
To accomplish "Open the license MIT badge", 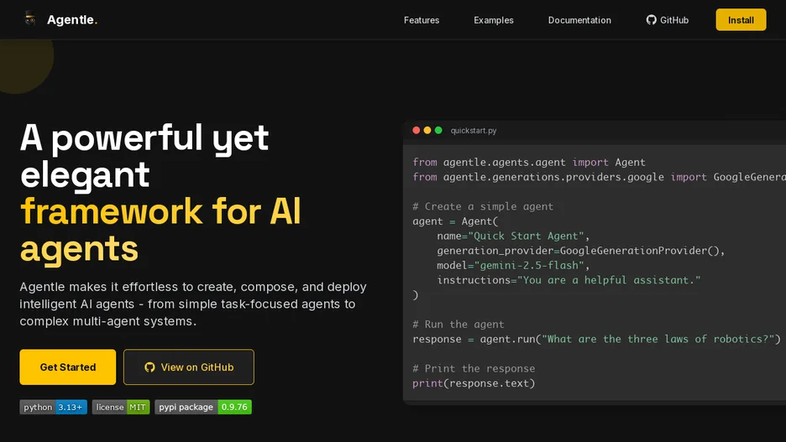I will pos(121,407).
